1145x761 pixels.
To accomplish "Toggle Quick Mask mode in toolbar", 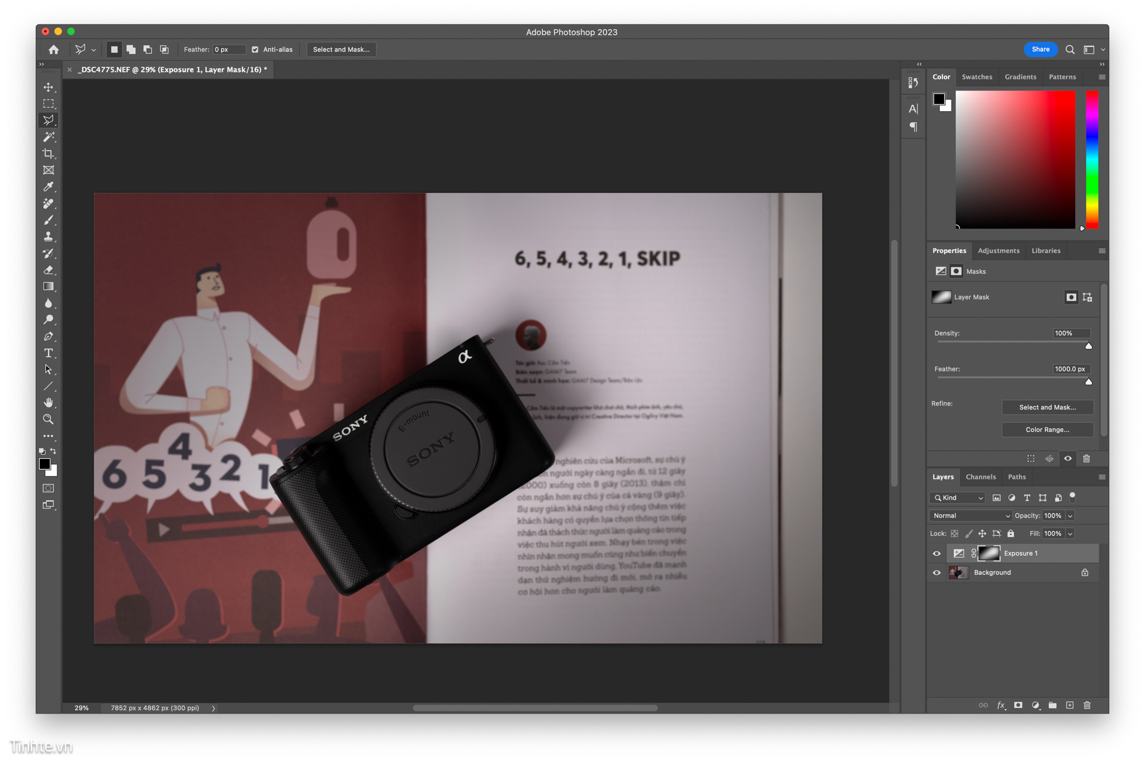I will [x=49, y=488].
